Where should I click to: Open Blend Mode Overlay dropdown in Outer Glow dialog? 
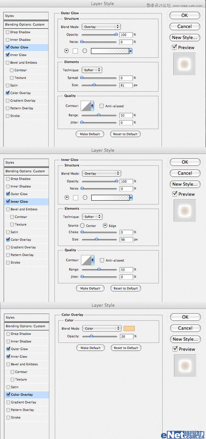coord(101,27)
